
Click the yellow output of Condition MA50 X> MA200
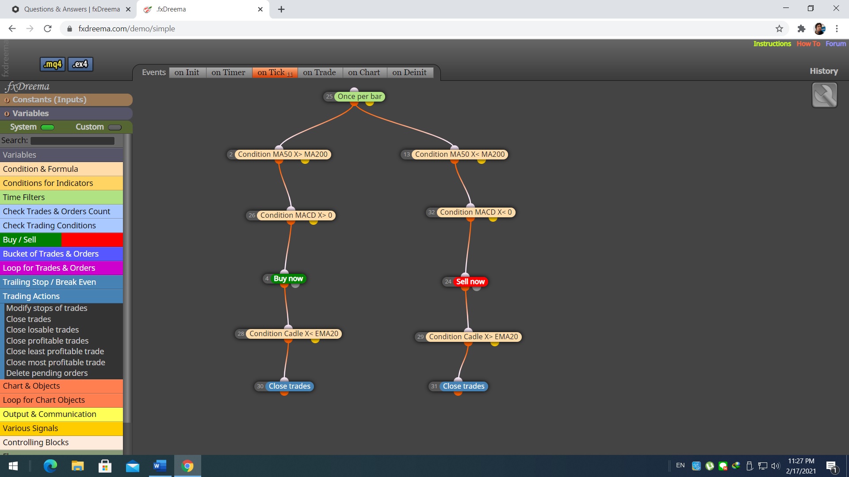305,161
